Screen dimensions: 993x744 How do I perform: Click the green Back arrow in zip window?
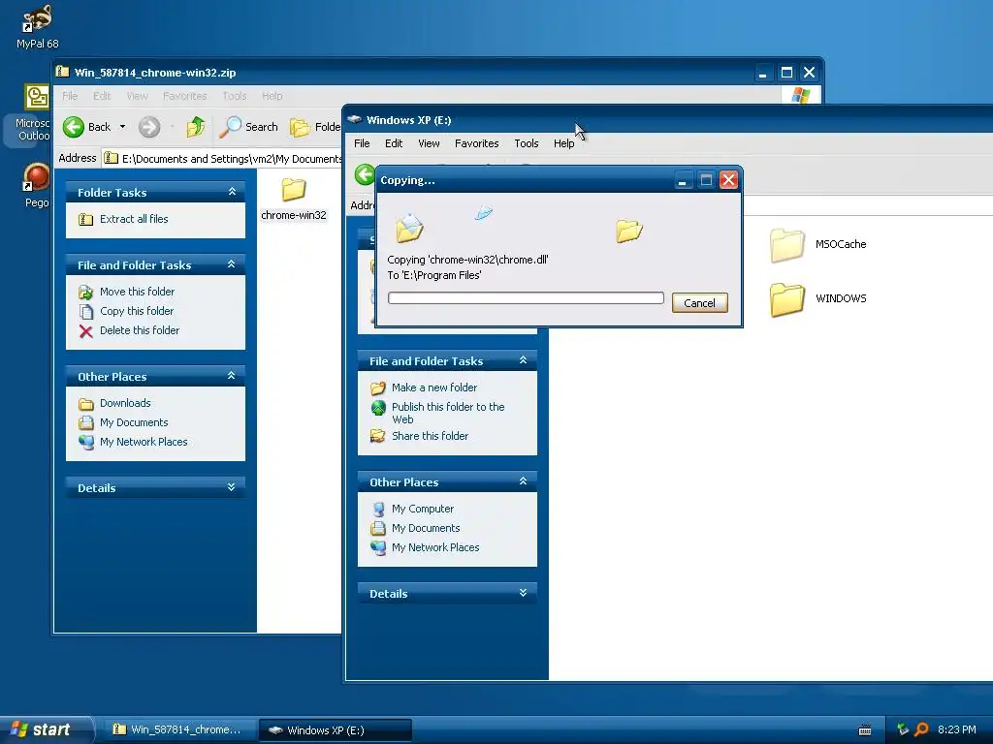click(74, 127)
